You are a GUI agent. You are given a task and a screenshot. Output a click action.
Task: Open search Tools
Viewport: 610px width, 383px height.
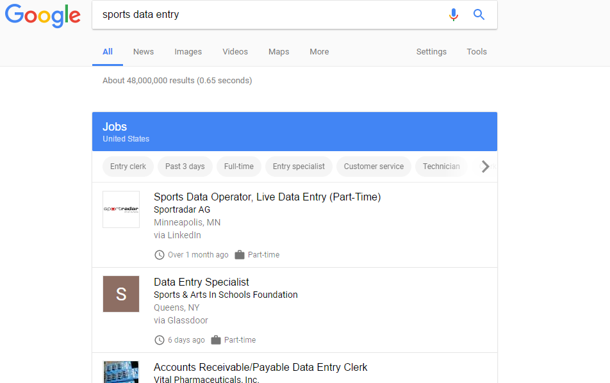[477, 52]
